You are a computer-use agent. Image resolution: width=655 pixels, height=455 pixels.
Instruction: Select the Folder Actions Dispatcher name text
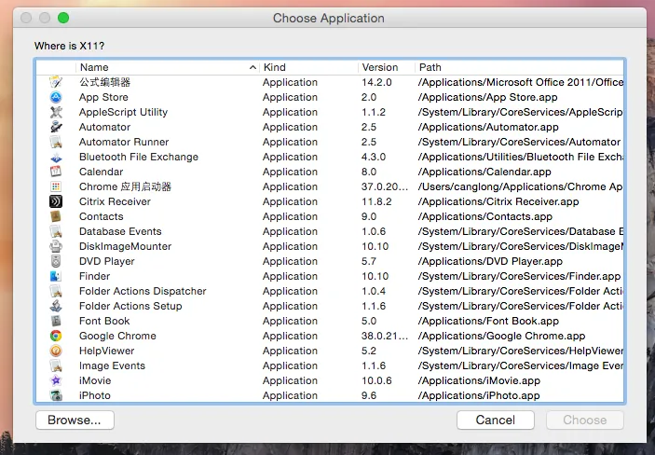(143, 291)
